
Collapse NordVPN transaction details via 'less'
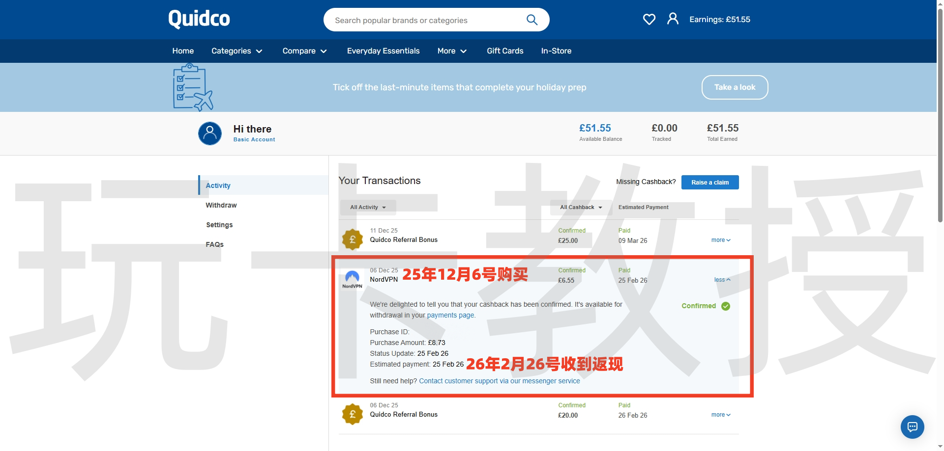(x=721, y=280)
